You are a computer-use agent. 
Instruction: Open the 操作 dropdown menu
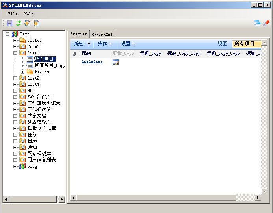[x=104, y=44]
